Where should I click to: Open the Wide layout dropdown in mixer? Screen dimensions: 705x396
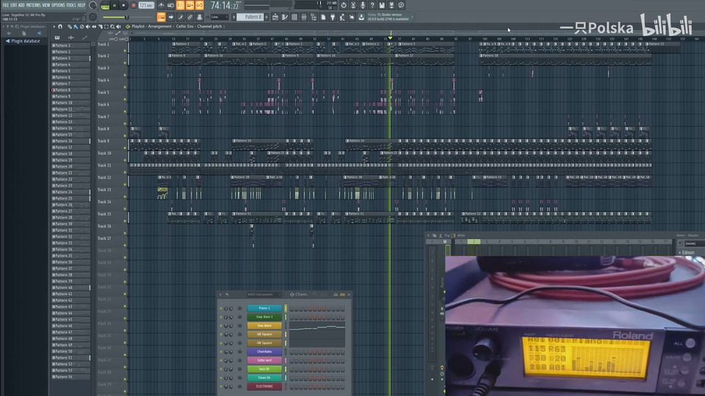[x=467, y=235]
